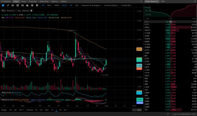Open the Order Book panel menu icon
The image size is (197, 116).
(x=195, y=1)
